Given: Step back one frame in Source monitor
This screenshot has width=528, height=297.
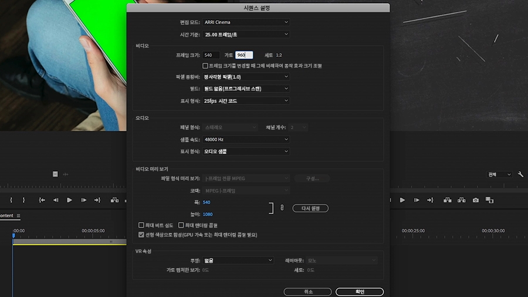Looking at the screenshot, I should point(56,200).
